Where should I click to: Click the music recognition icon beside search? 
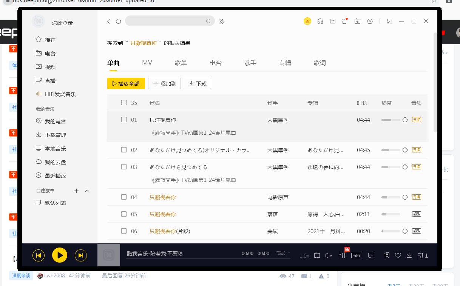(x=222, y=22)
